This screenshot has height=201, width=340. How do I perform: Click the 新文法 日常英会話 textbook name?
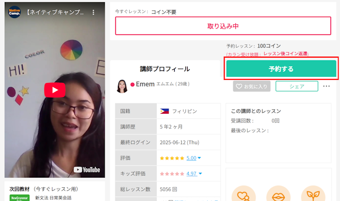coord(53,198)
